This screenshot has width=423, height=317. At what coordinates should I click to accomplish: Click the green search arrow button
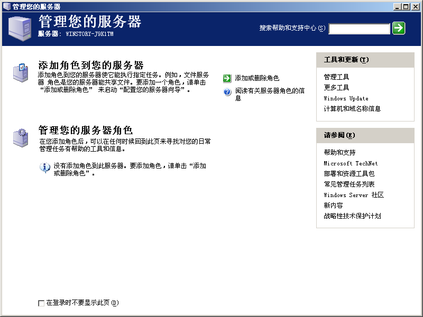tap(400, 29)
